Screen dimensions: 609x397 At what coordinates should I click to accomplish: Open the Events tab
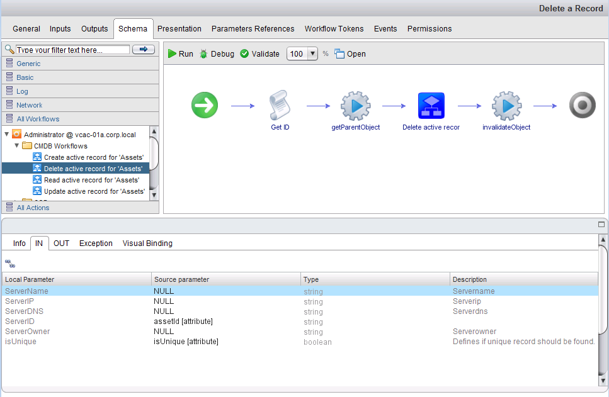pyautogui.click(x=385, y=29)
